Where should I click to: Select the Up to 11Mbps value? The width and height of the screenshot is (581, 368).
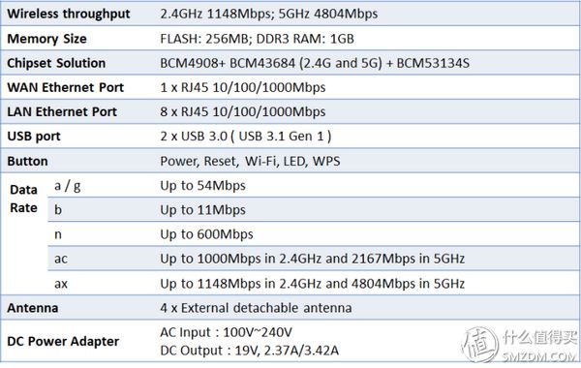[202, 210]
